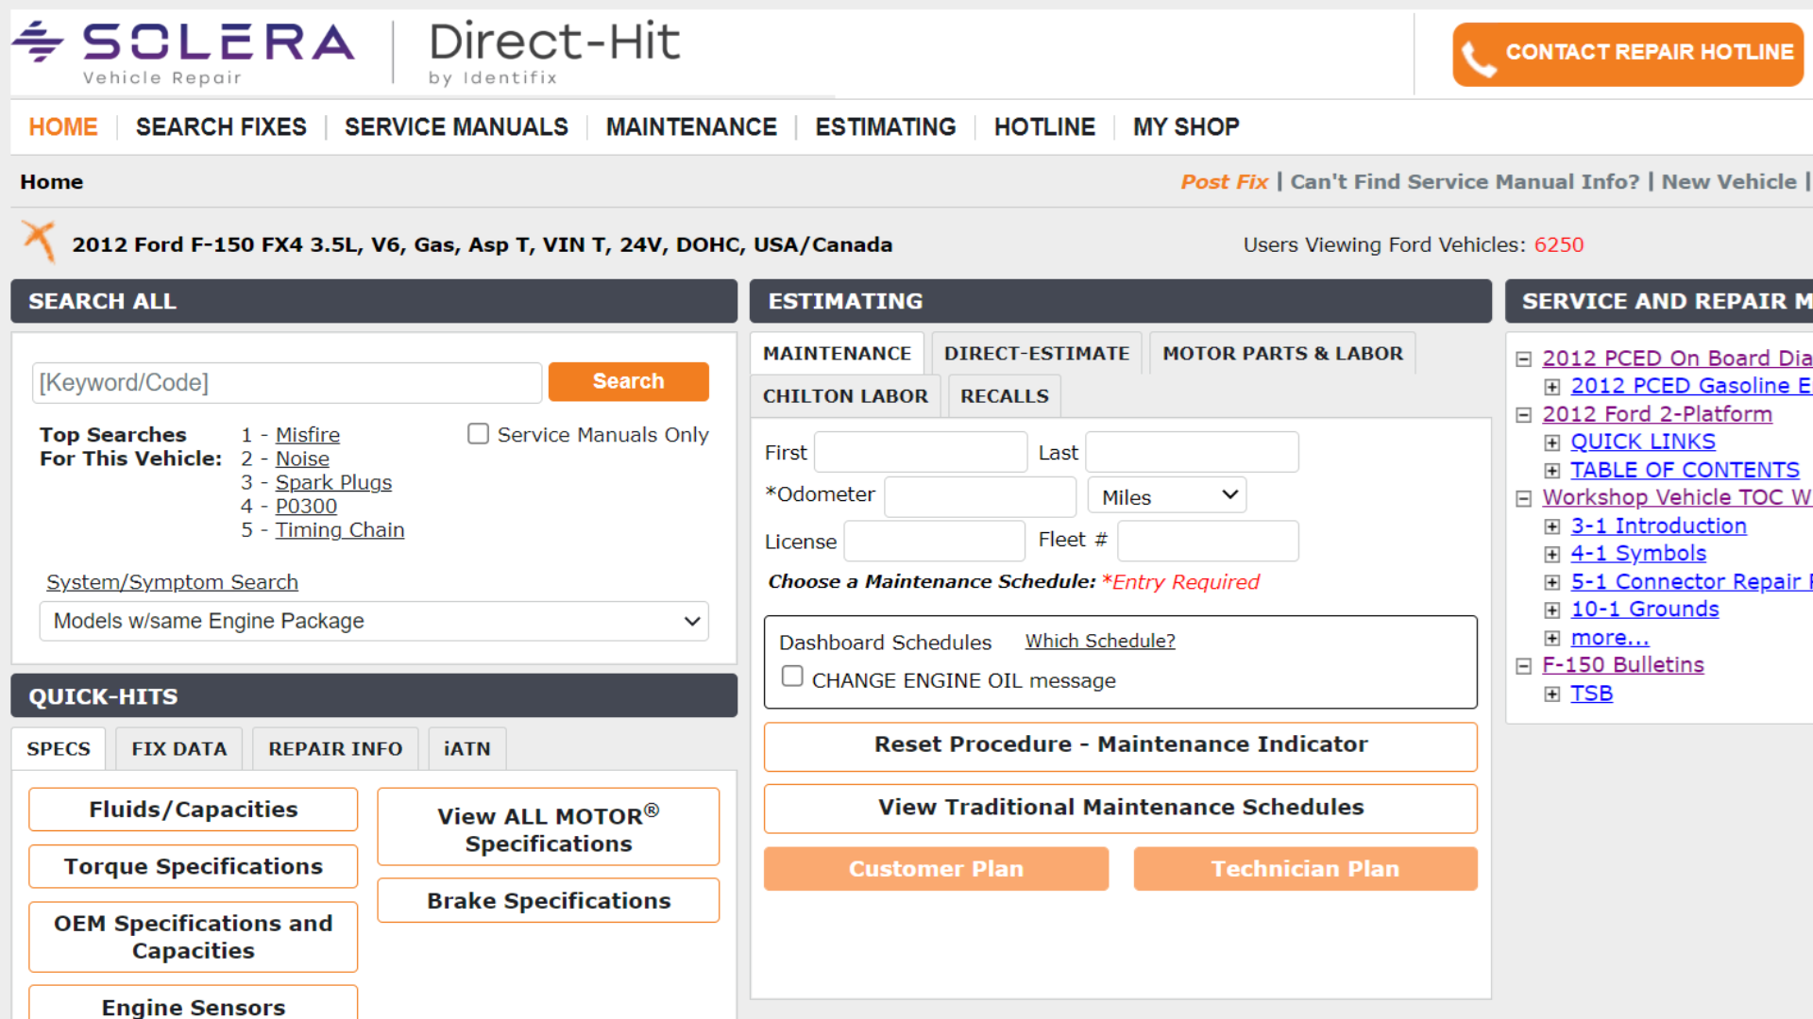Collapse the 2012 Ford 2-Platform node
This screenshot has width=1813, height=1019.
click(x=1523, y=415)
